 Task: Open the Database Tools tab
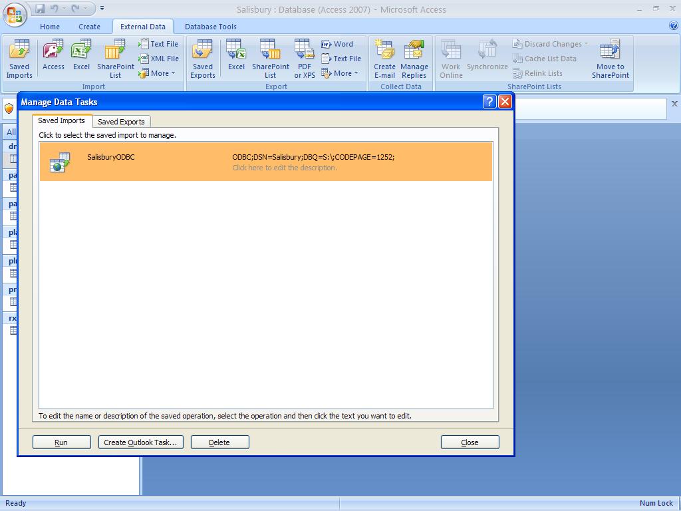coord(211,27)
